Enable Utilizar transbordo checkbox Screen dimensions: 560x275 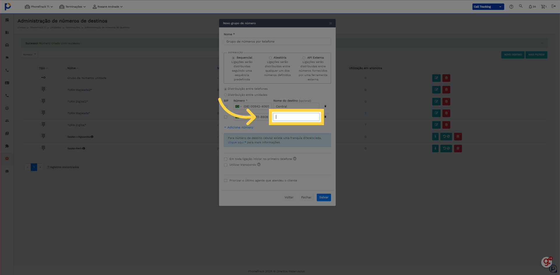[225, 165]
